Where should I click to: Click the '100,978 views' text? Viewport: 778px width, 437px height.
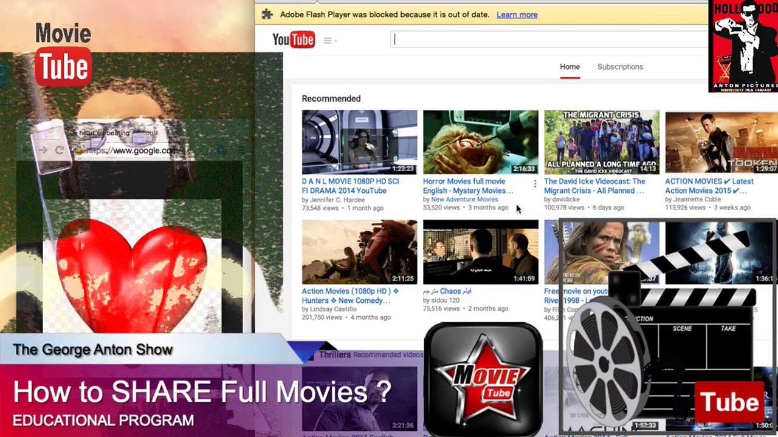tap(564, 208)
